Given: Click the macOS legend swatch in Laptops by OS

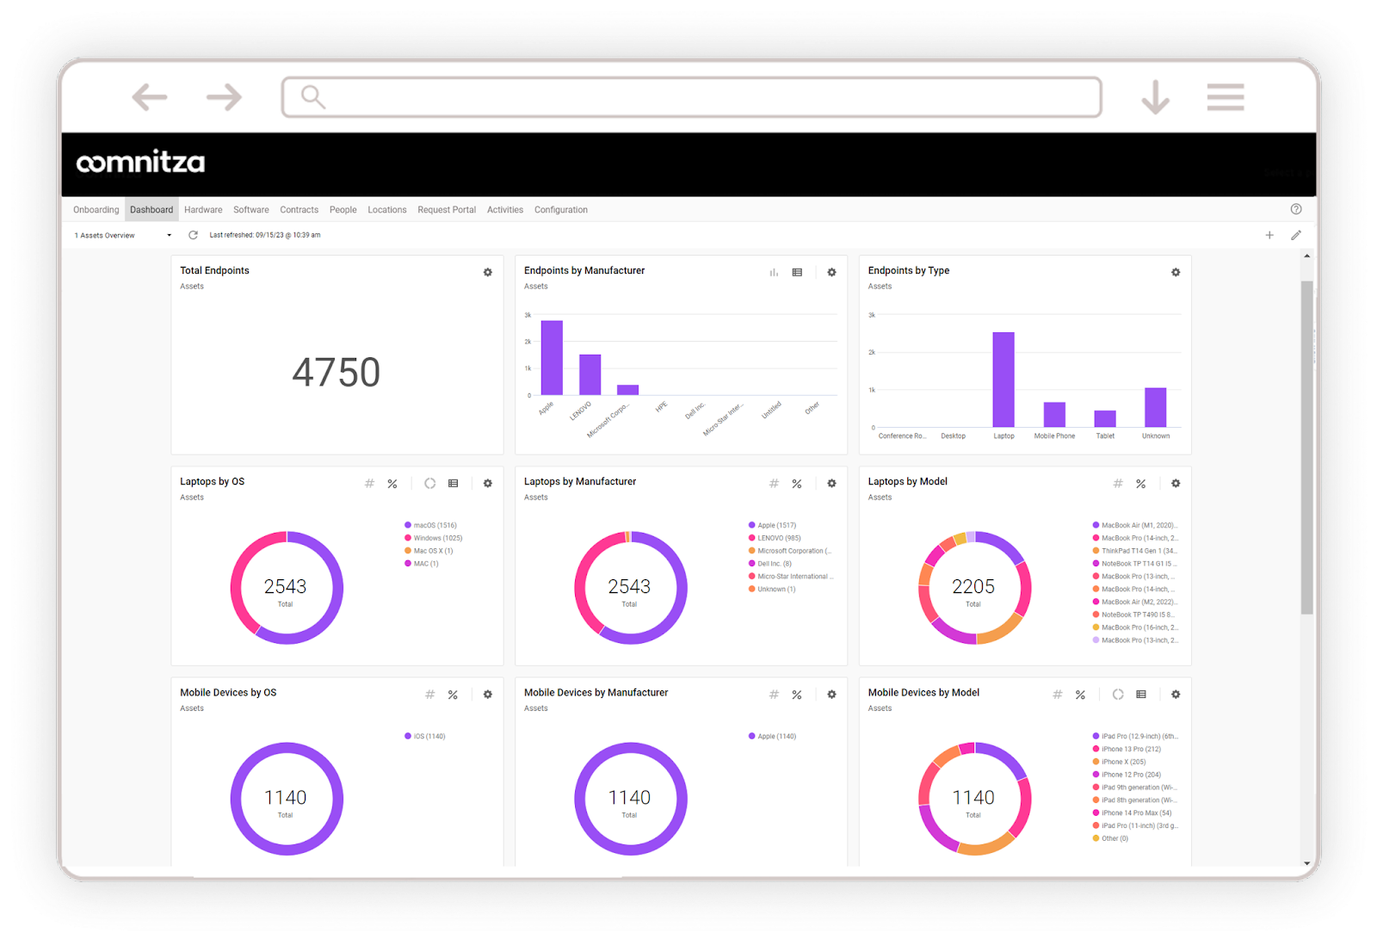Looking at the screenshot, I should point(408,525).
